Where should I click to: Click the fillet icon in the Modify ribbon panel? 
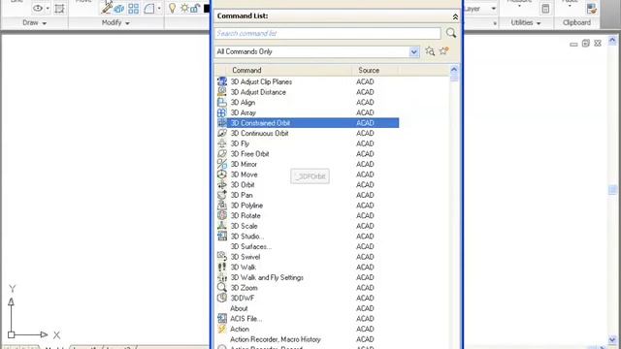click(x=149, y=9)
